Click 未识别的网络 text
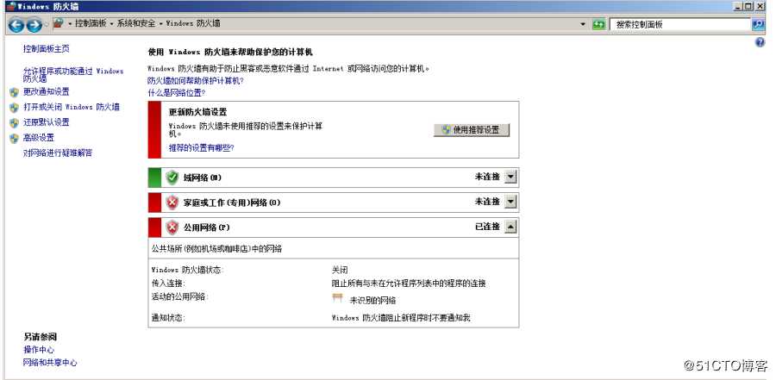 [x=372, y=301]
